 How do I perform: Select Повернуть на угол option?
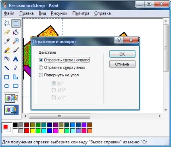tap(58, 75)
